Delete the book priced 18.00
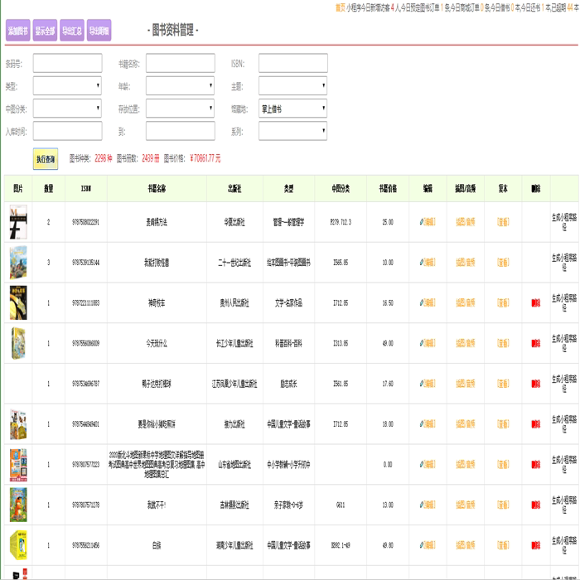 (x=535, y=424)
